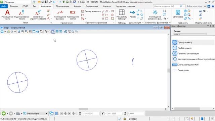
Task: Select the Pan View hand icon
Action: (x=41, y=32)
